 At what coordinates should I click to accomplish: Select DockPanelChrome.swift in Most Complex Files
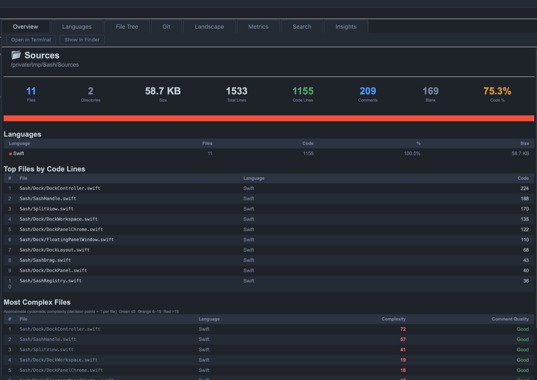[x=269, y=370]
